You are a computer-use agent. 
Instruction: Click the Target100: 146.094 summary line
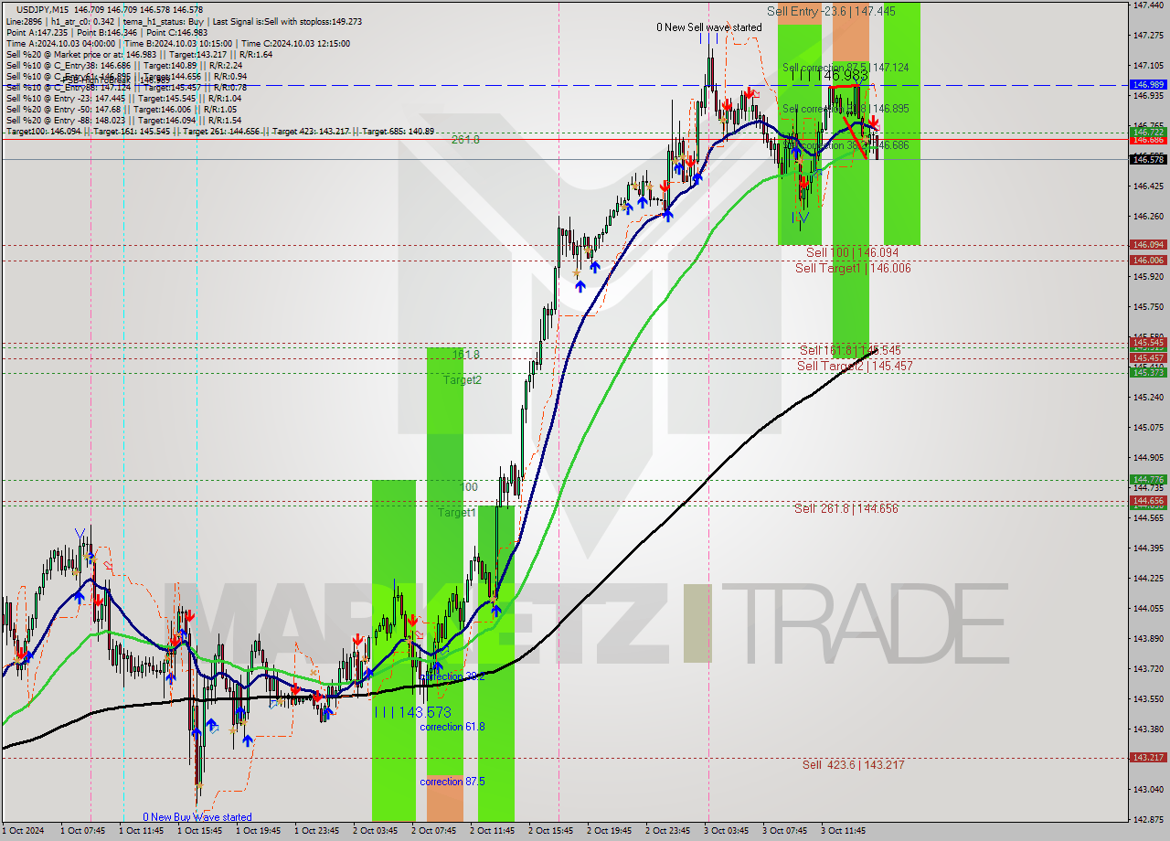coord(219,132)
